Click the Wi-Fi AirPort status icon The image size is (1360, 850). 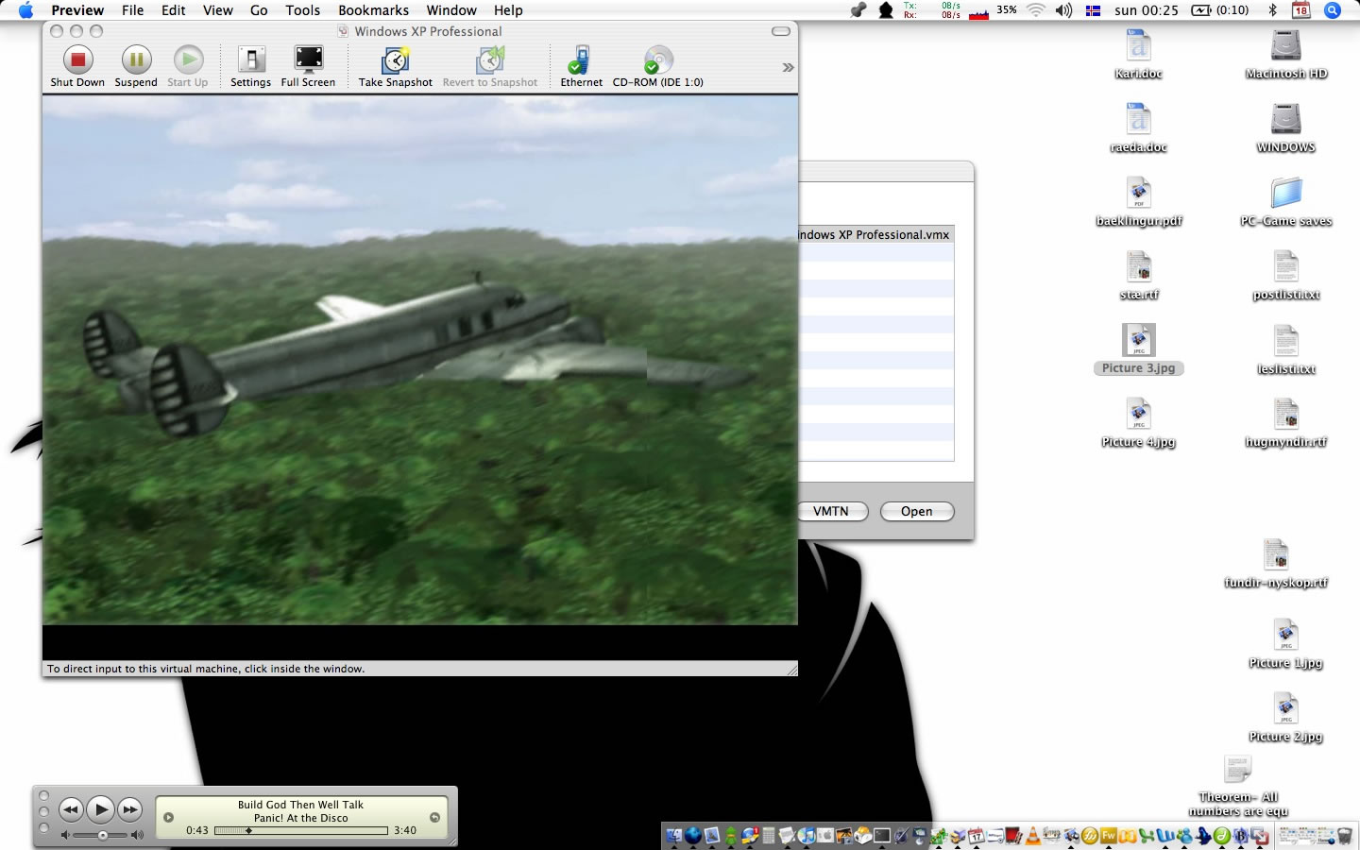(1036, 10)
